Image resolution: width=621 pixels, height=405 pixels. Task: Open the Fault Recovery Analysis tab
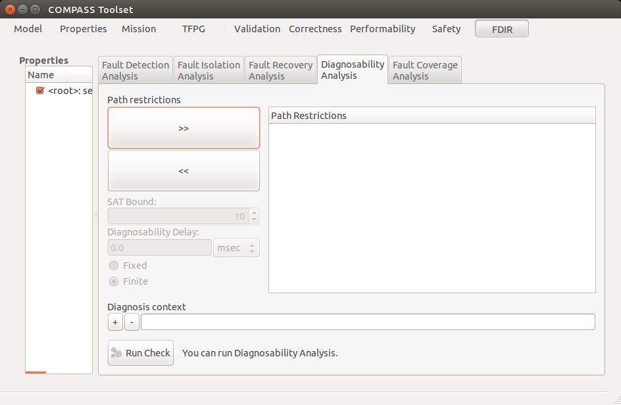coord(280,70)
